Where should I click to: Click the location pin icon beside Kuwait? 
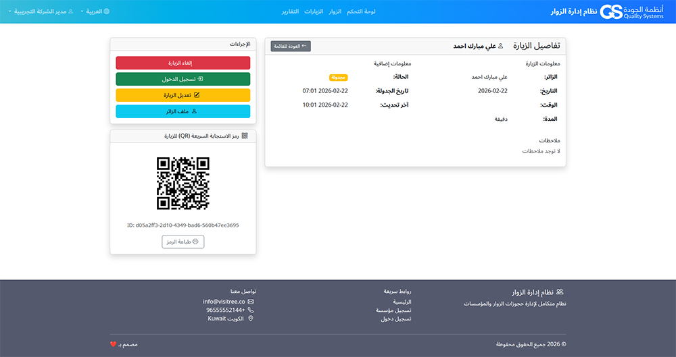[x=251, y=319]
